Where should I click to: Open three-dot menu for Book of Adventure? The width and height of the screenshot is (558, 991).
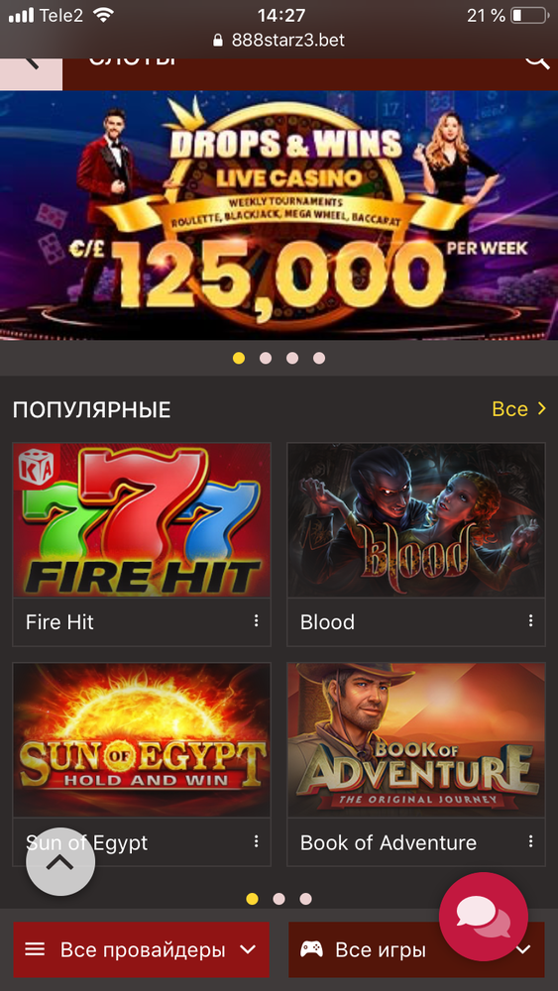tap(531, 841)
